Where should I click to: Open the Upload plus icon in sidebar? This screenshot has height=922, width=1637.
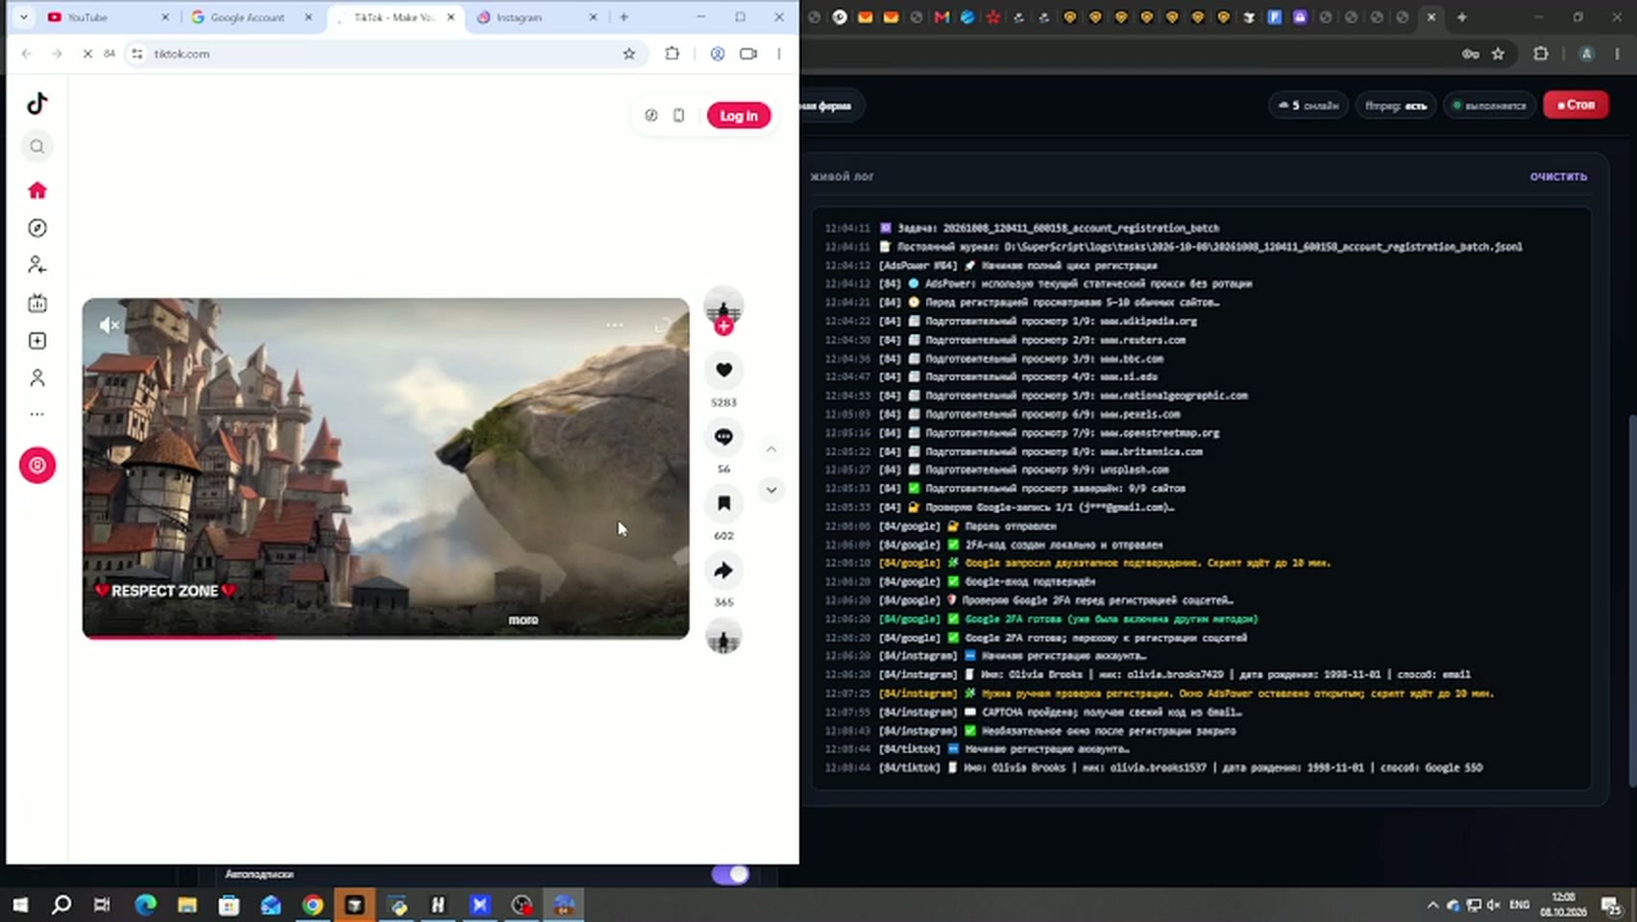[x=37, y=341]
